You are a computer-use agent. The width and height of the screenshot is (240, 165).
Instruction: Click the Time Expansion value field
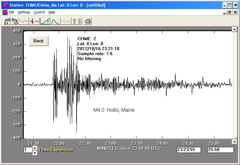click(28, 150)
